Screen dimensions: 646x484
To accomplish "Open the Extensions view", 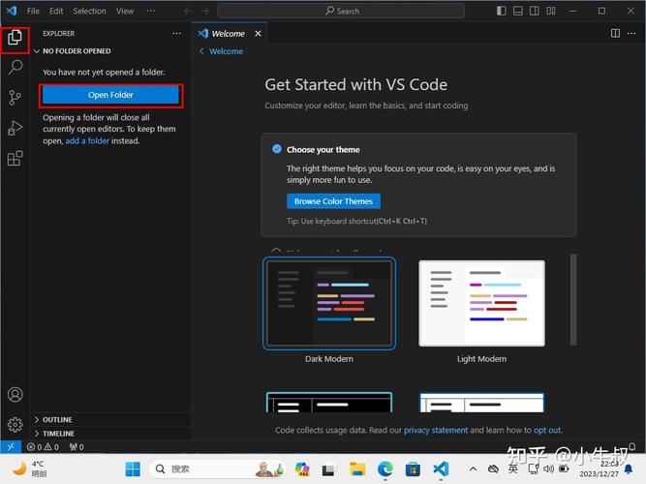I will (15, 159).
